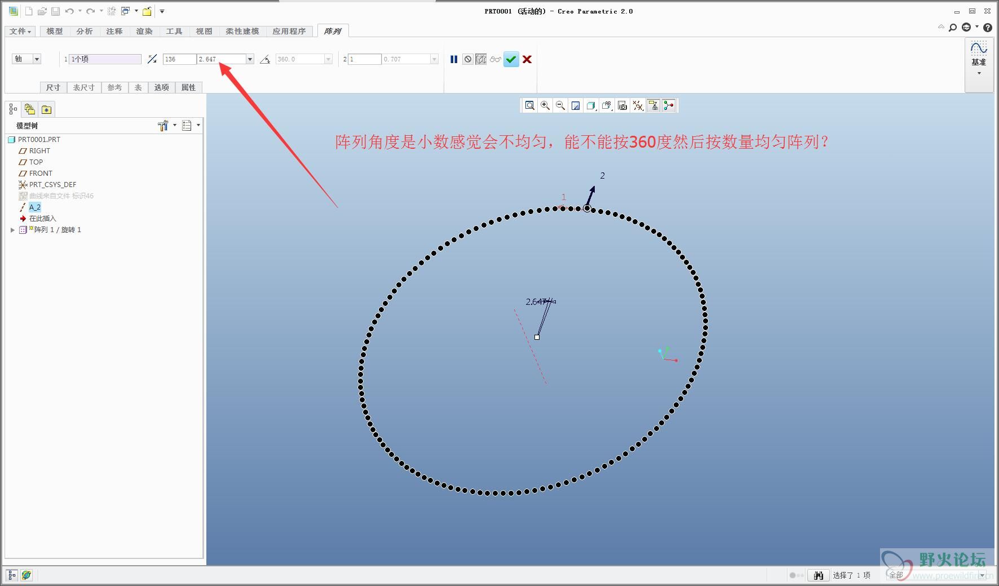Switch to the 分析 ribbon tab

pos(85,32)
